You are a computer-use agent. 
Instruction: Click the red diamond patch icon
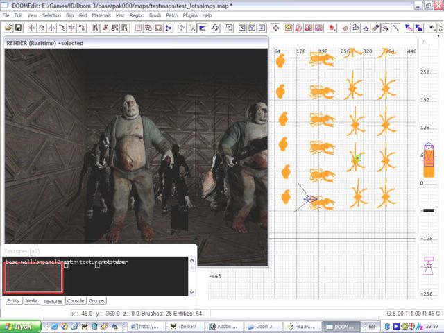click(x=345, y=28)
